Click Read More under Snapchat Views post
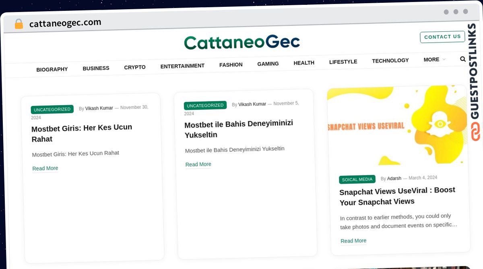The height and width of the screenshot is (269, 483). pyautogui.click(x=353, y=241)
